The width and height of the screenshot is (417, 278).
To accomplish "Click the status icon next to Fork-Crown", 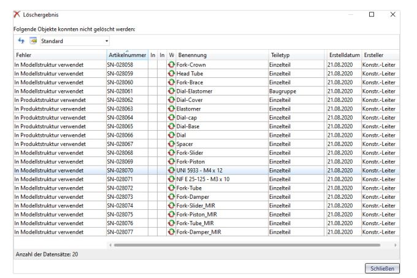I will 172,64.
